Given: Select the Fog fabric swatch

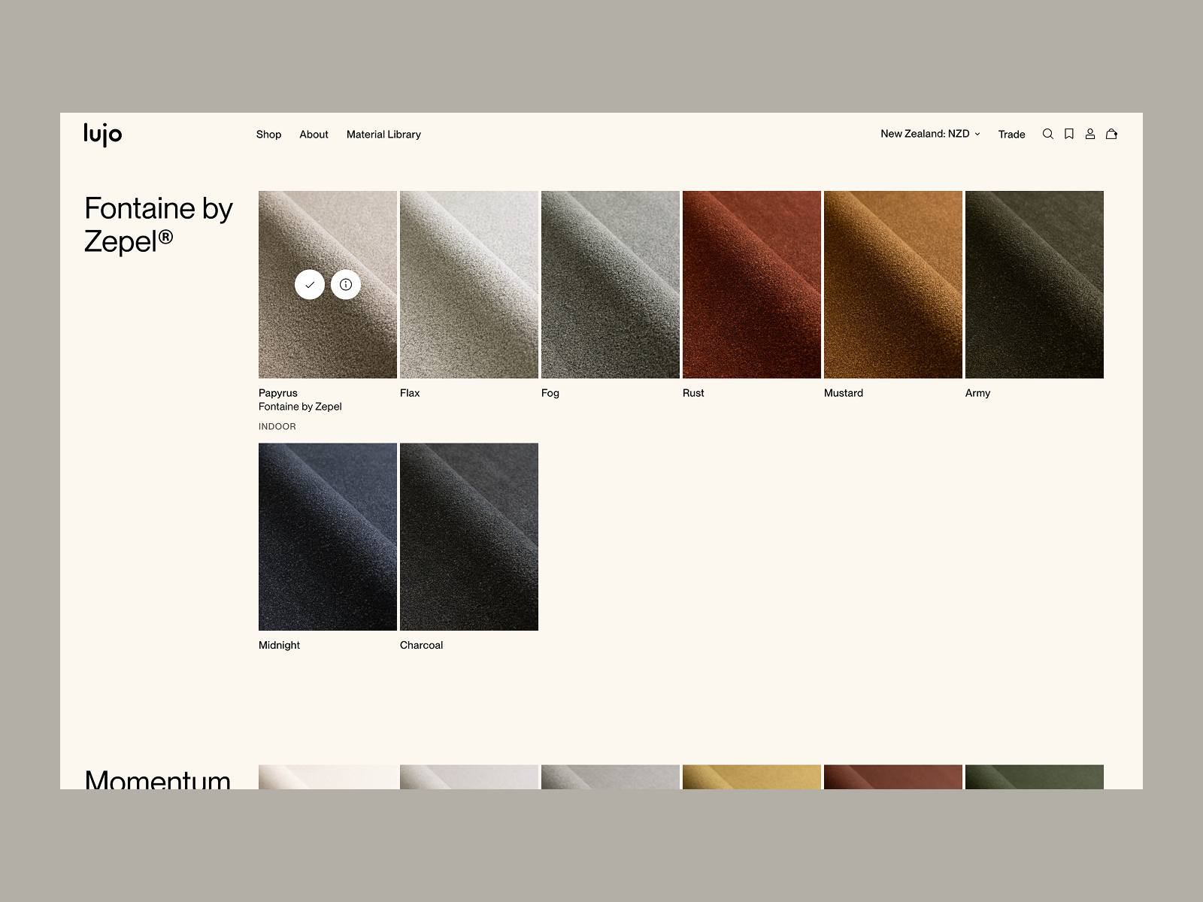Looking at the screenshot, I should click(611, 284).
